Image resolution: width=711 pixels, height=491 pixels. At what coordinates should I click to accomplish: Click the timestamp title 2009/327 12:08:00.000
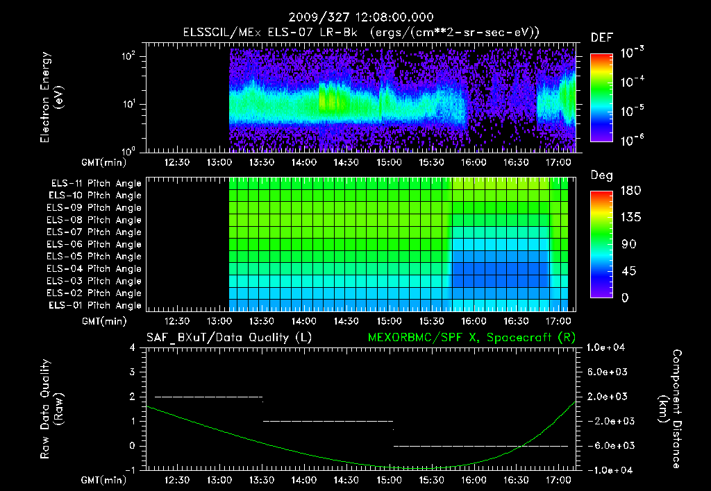tap(361, 17)
